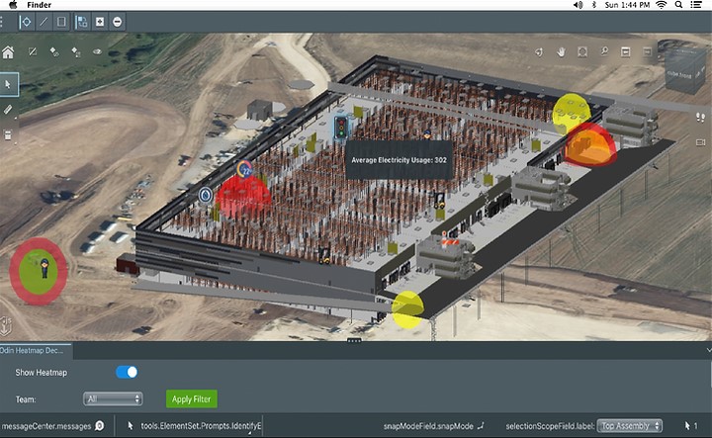The image size is (712, 438).
Task: Toggle the eye visibility icon
Action: pyautogui.click(x=98, y=51)
